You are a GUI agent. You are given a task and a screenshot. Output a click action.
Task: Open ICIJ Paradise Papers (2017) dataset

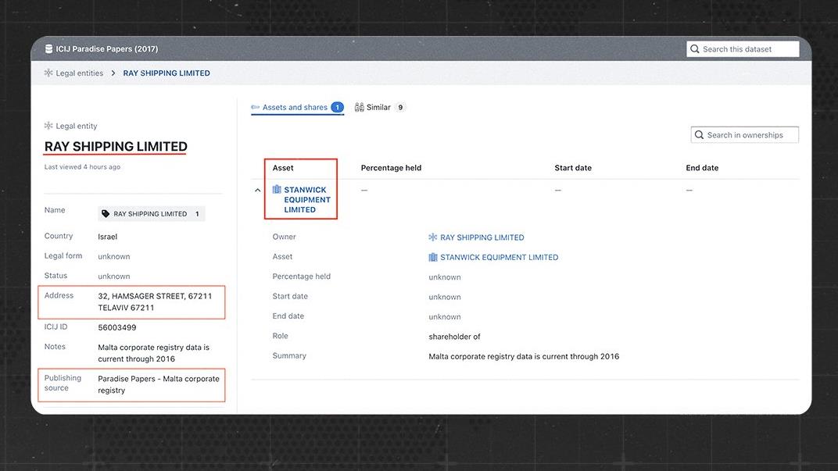pos(107,49)
